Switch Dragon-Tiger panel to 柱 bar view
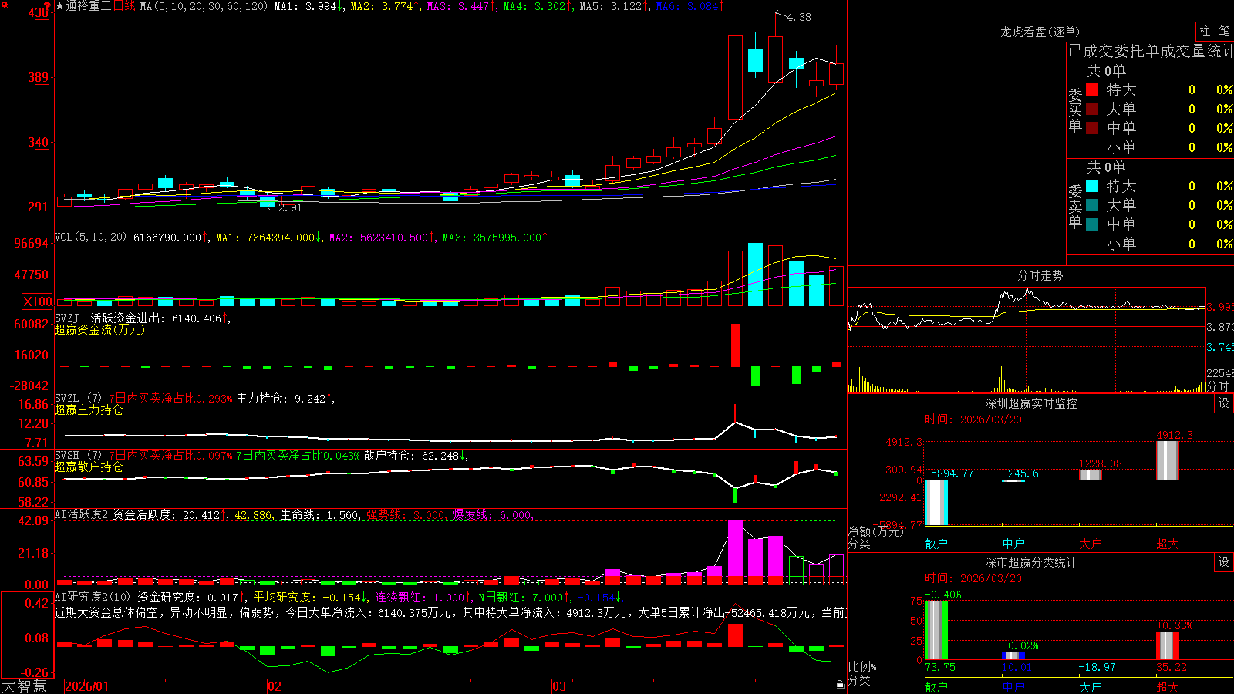Screen dimensions: 1234x694 click(1205, 31)
